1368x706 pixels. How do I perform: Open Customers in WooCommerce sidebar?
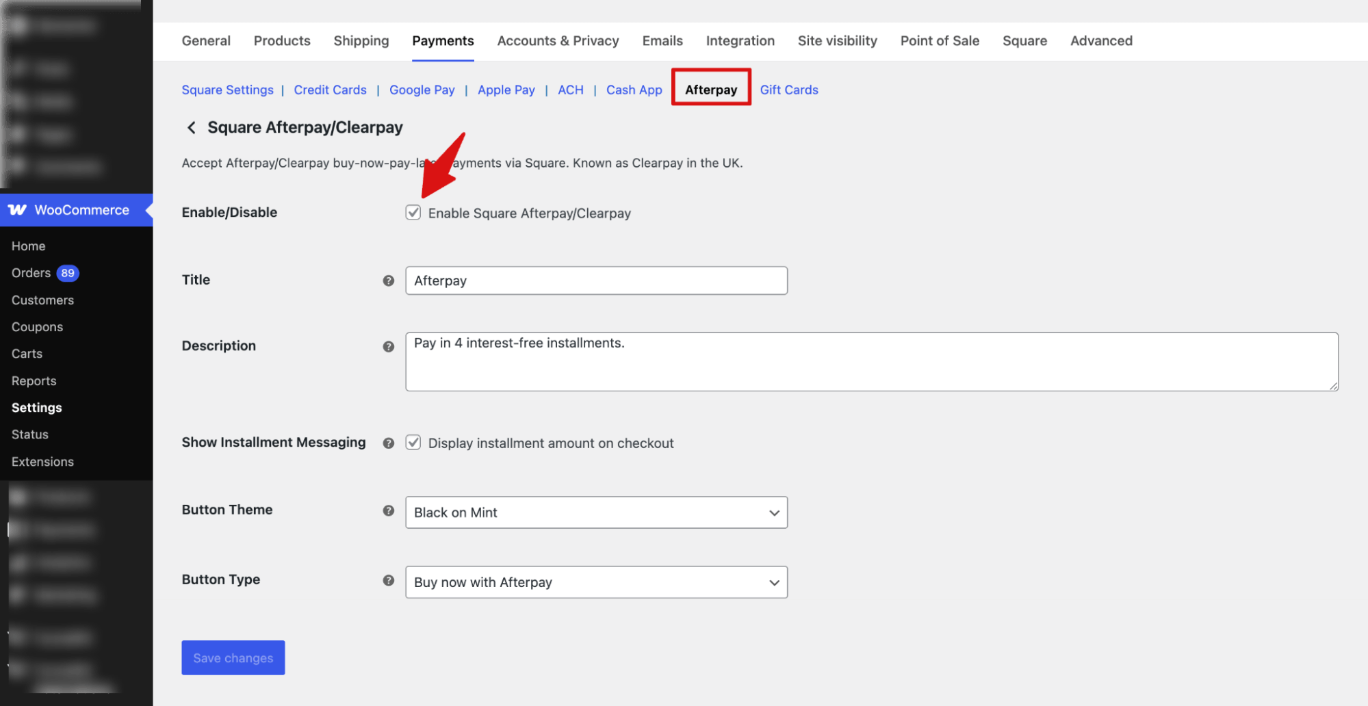[42, 300]
